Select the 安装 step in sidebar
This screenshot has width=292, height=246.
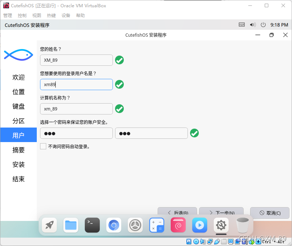click(x=19, y=164)
